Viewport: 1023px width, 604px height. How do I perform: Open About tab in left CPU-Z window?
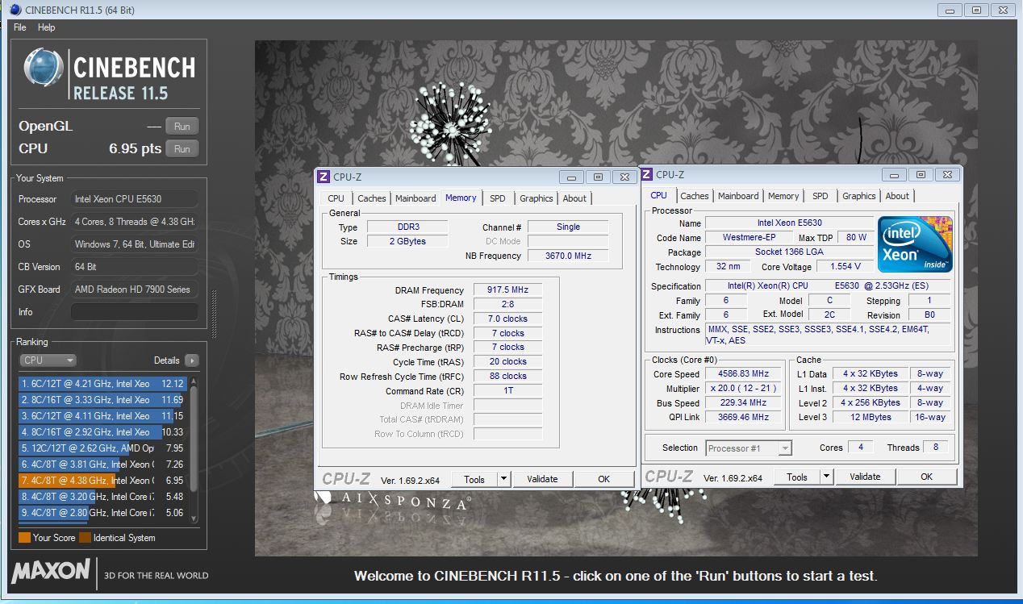575,198
